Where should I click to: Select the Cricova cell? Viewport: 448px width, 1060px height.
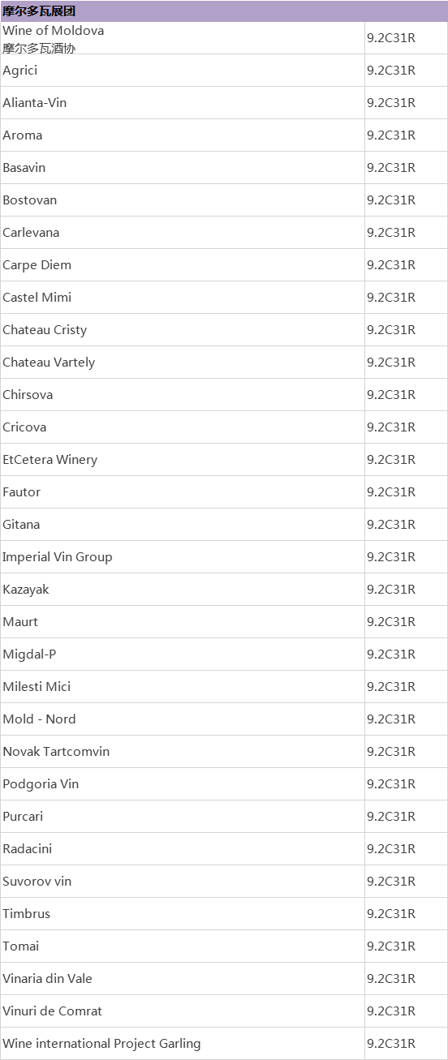(183, 427)
